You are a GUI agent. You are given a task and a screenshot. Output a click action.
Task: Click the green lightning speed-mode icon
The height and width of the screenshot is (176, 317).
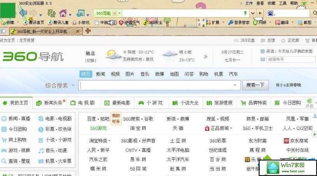coord(245,13)
